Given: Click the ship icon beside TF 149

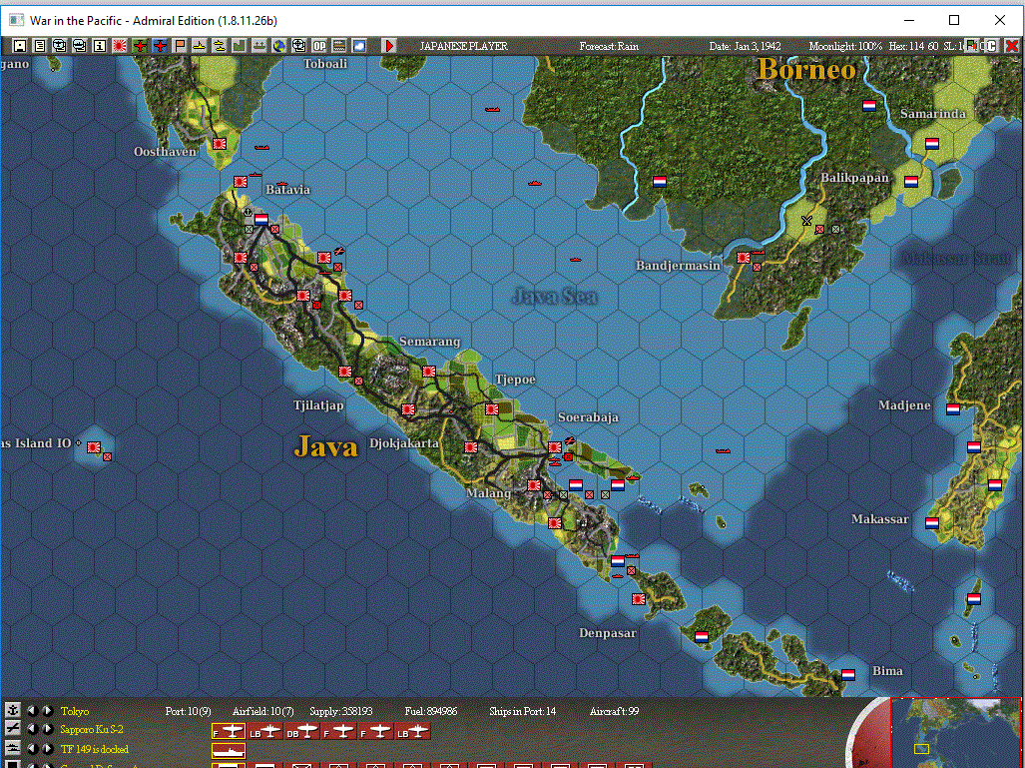Looking at the screenshot, I should [12, 748].
